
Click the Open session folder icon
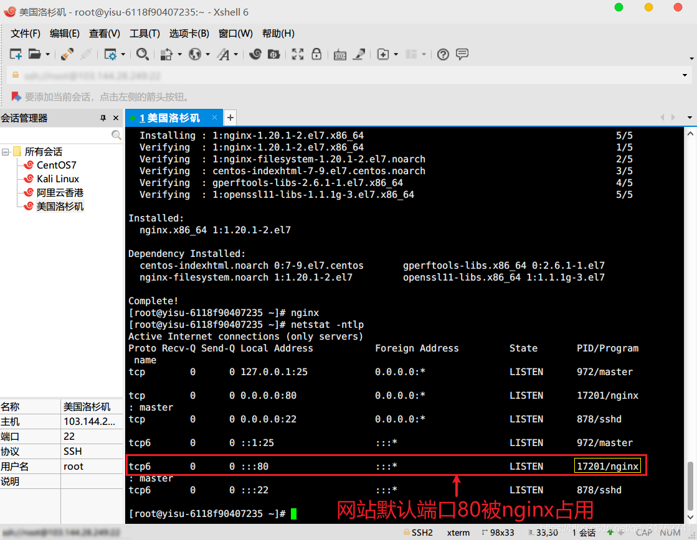35,54
